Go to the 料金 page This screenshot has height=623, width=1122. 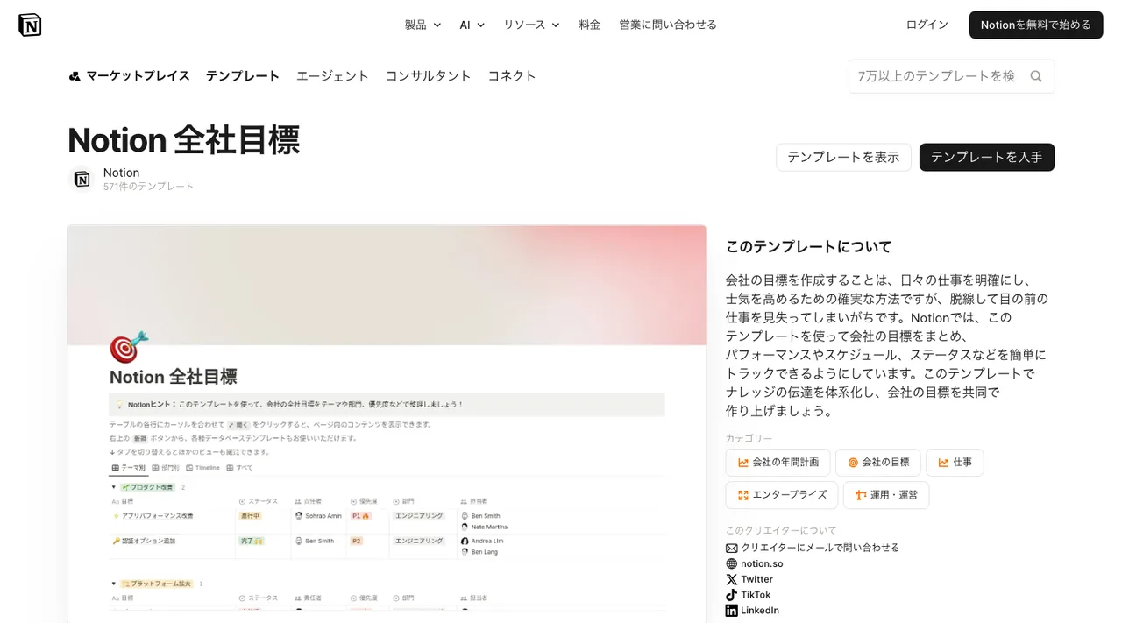tap(590, 25)
